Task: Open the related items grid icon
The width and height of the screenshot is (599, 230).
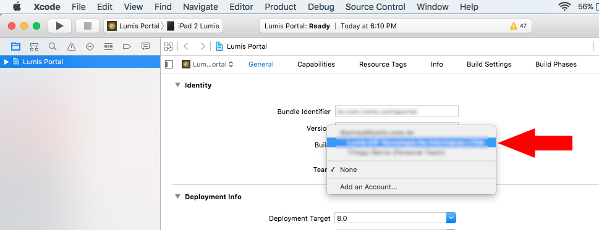Action: point(169,46)
